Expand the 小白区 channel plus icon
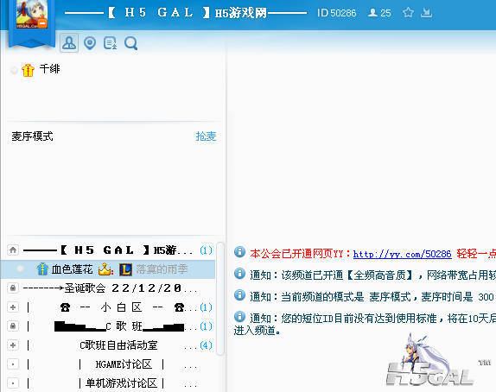The height and width of the screenshot is (392, 496). tap(13, 307)
